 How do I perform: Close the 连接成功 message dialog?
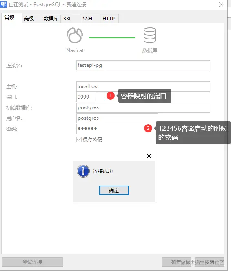(149, 156)
